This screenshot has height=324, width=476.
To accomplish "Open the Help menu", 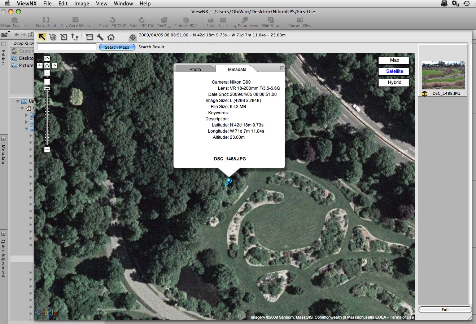I will coord(145,4).
